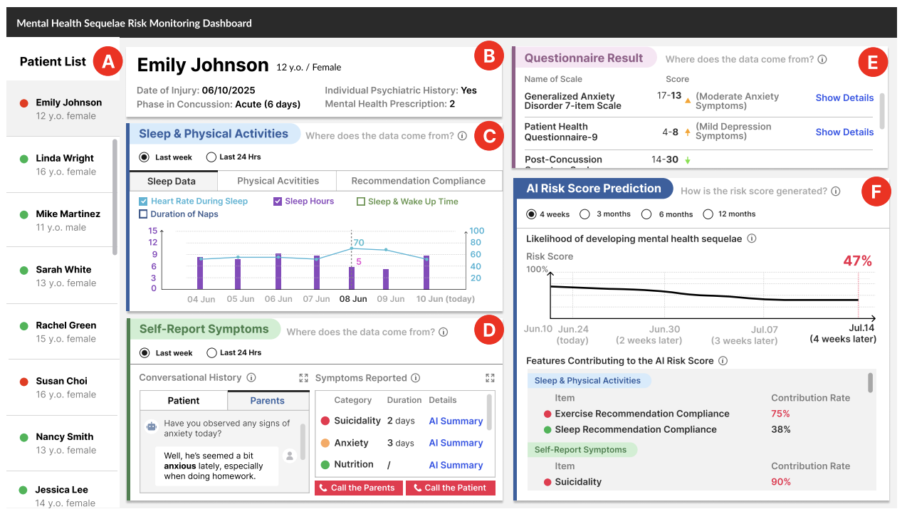Click info icon next to Features Contributing heading
The width and height of the screenshot is (907, 514).
(723, 361)
